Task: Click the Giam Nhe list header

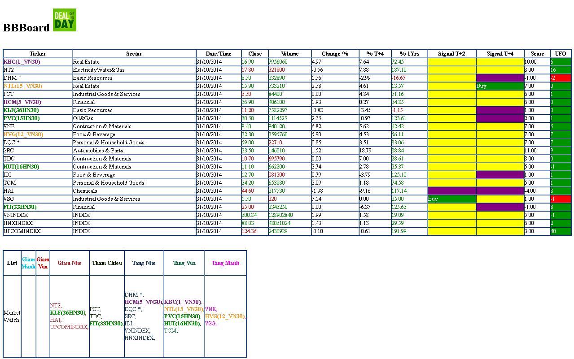Action: pos(70,263)
